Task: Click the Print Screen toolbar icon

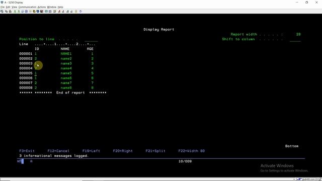Action: pyautogui.click(x=2, y=12)
